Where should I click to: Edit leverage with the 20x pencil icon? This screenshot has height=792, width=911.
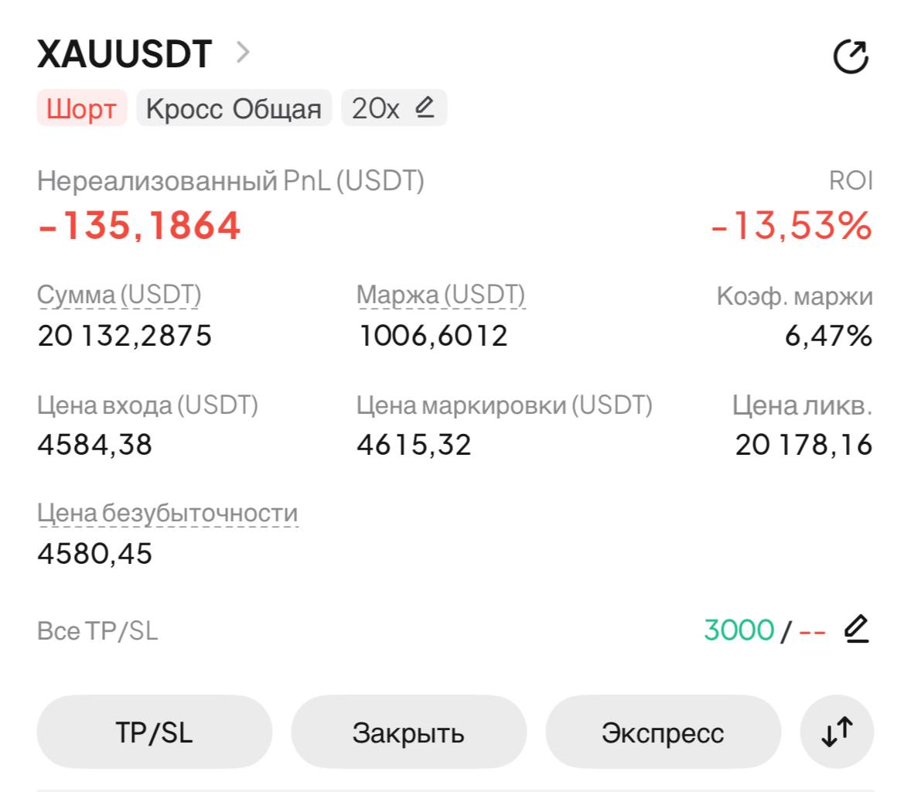425,107
